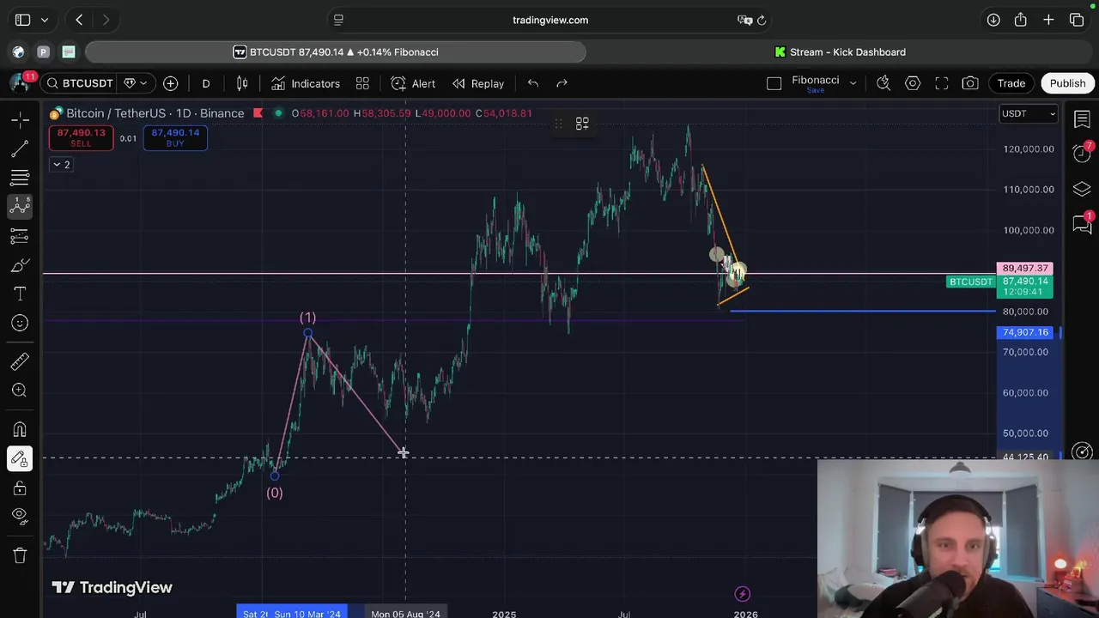Click the user profile avatar with notifications

[x=20, y=83]
